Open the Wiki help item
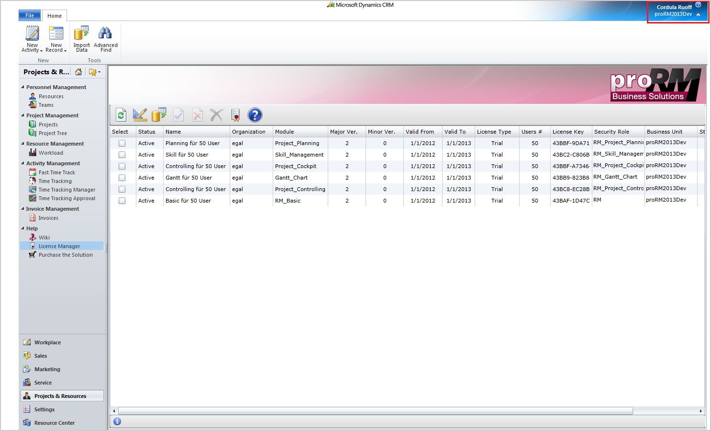This screenshot has height=431, width=711. [44, 238]
